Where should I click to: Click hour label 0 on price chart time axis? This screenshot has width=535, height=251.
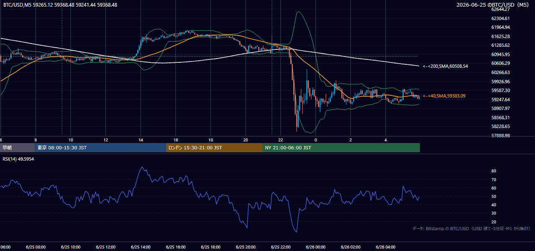tap(316, 140)
